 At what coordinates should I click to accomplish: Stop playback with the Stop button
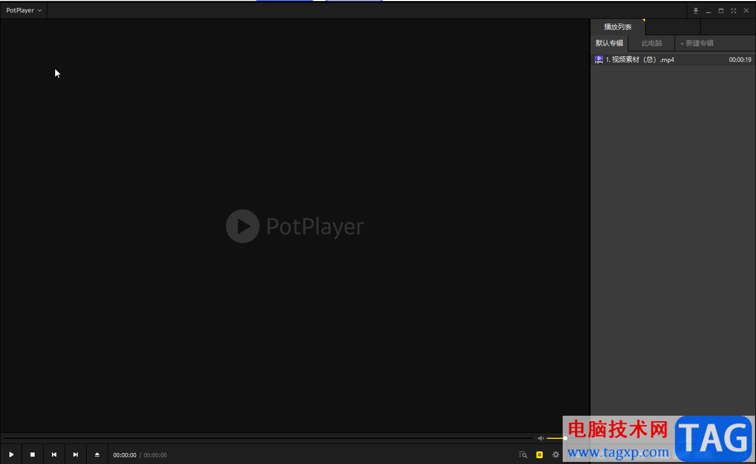pos(33,455)
